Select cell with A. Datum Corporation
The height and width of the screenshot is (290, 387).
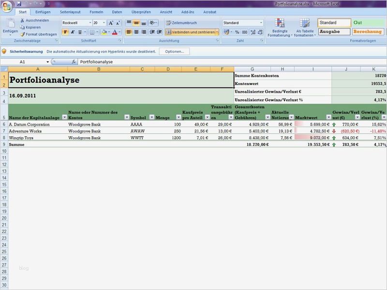(38, 124)
